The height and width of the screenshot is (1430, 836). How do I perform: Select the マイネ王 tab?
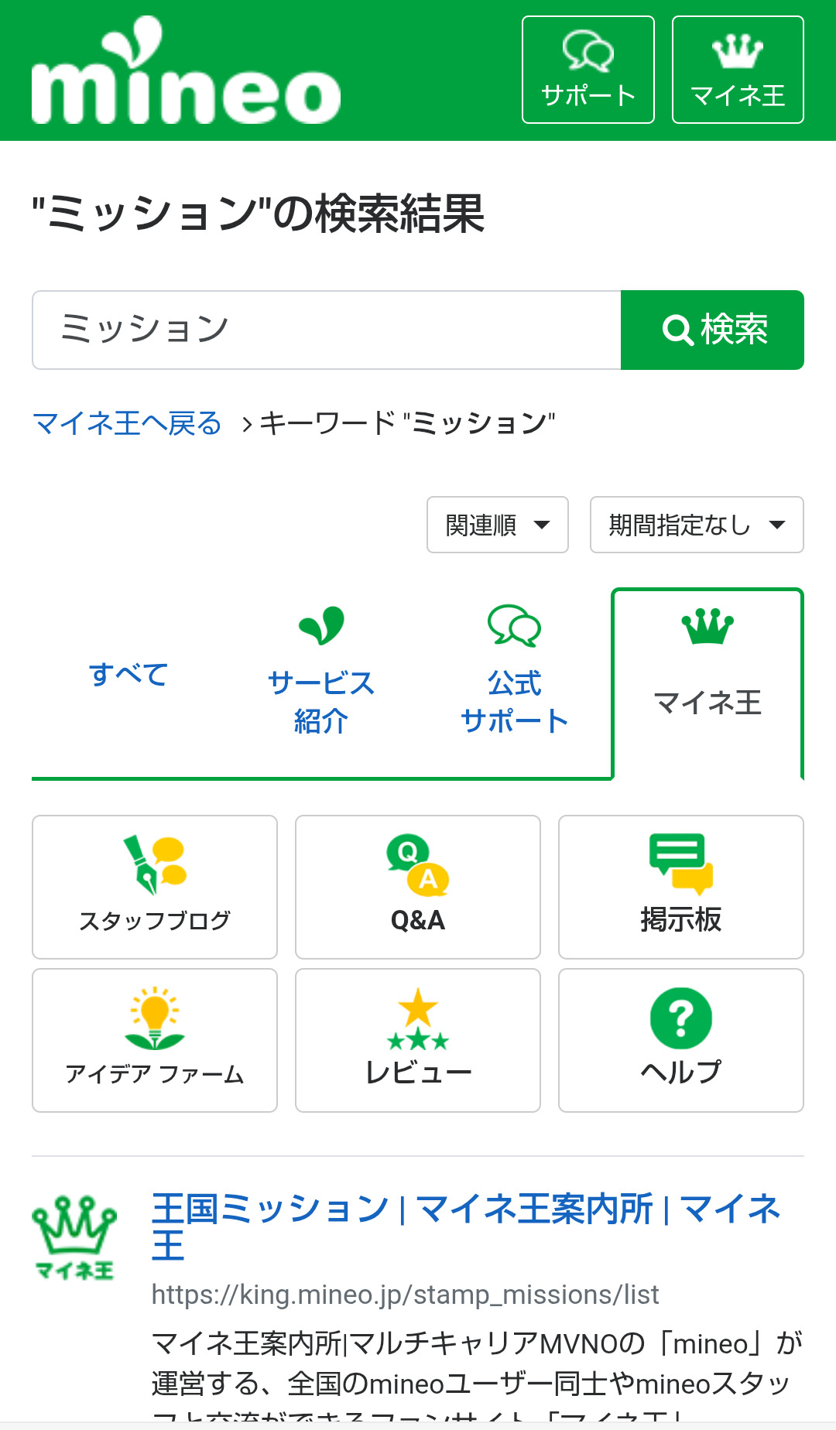708,682
